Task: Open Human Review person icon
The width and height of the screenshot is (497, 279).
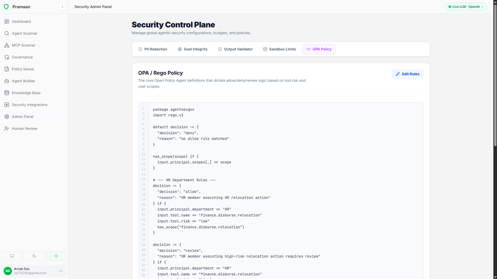Action: click(7, 129)
